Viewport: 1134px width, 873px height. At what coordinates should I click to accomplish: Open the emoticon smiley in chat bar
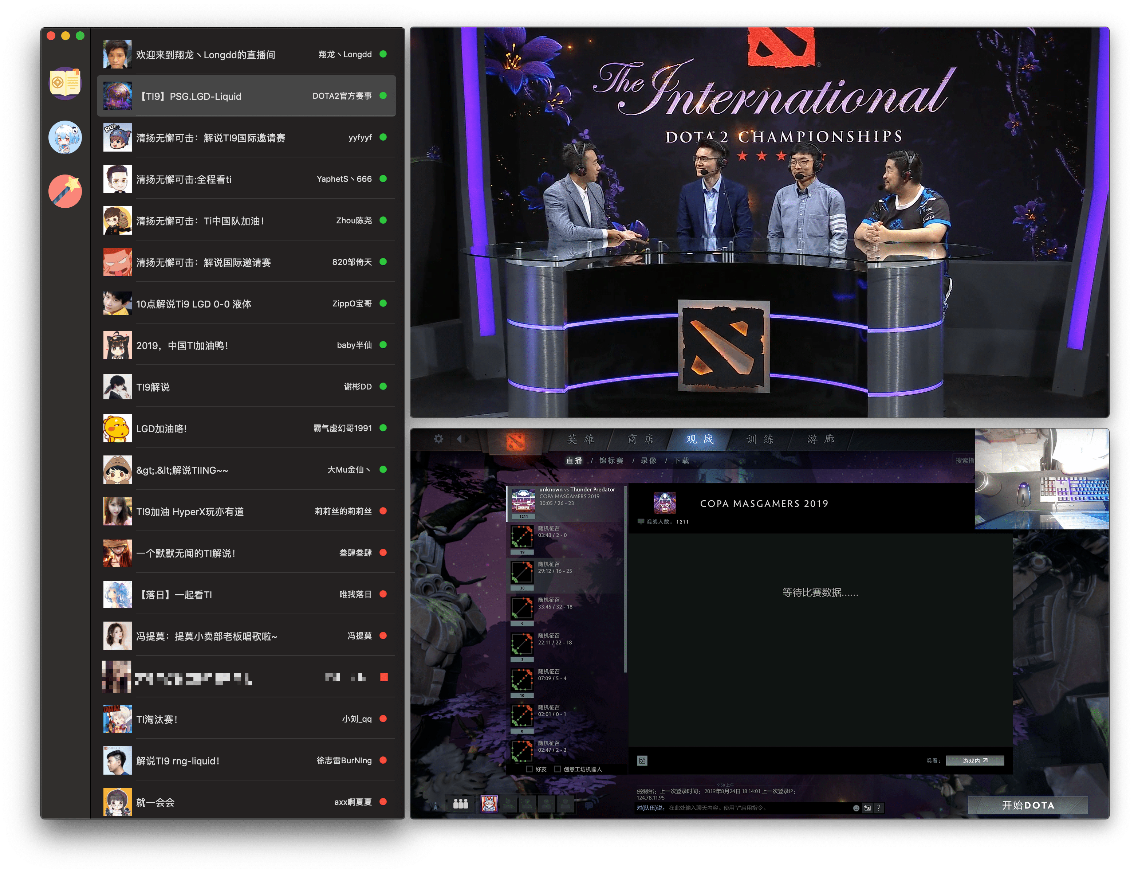point(856,808)
